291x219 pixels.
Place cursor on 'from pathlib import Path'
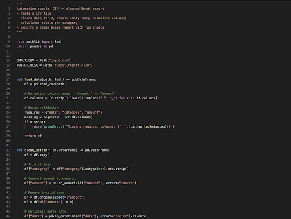pyautogui.click(x=39, y=42)
